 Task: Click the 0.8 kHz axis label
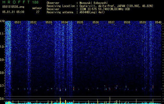pyautogui.click(x=2, y=73)
